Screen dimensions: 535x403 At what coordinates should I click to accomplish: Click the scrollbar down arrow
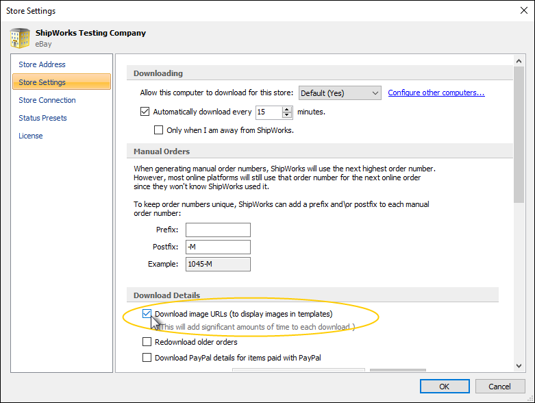click(x=519, y=366)
